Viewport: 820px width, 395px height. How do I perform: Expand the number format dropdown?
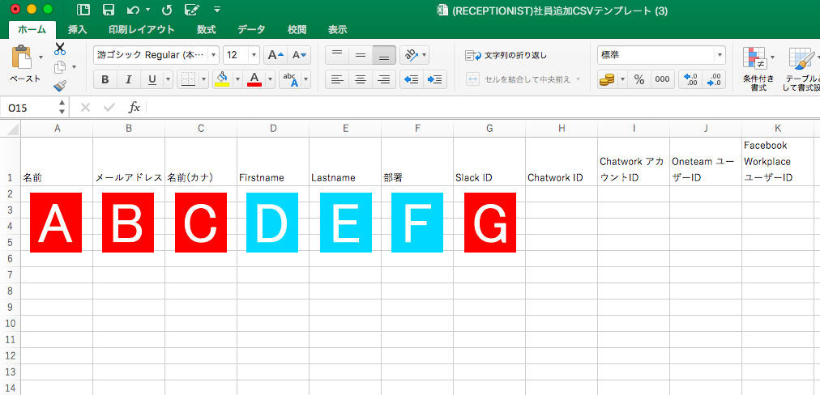[x=719, y=55]
